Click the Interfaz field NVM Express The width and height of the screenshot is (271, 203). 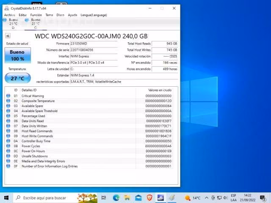[x=94, y=56]
